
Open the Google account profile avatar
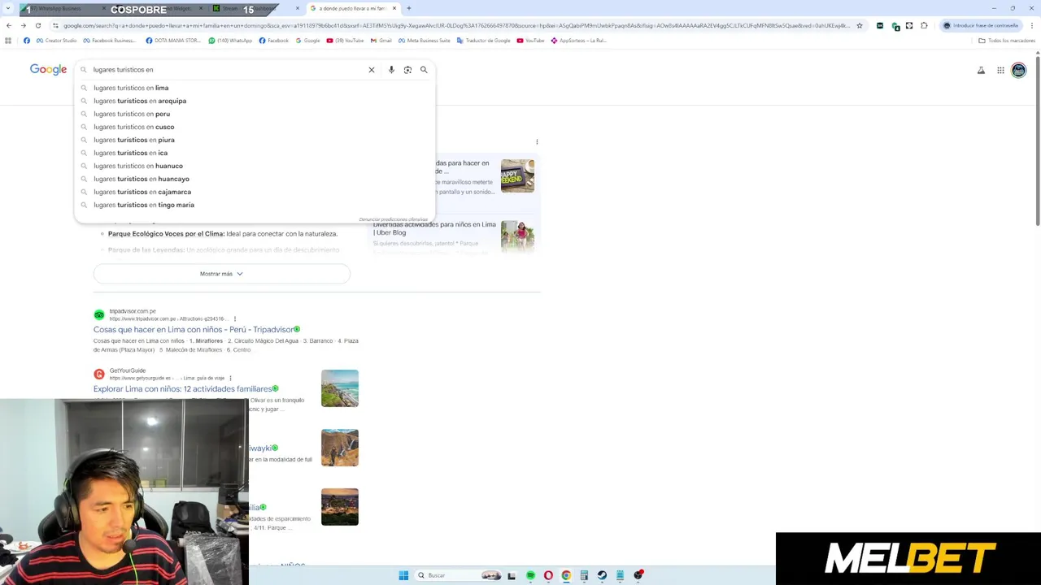coord(1019,71)
